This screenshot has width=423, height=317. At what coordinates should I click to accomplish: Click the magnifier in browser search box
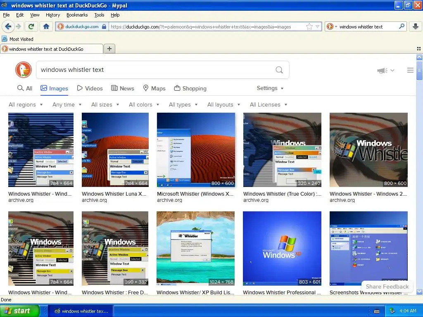[x=402, y=26]
